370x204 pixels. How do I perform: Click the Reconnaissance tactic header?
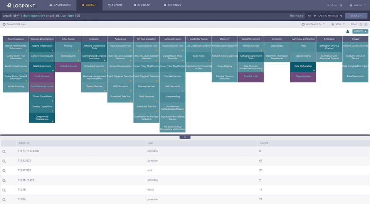[16, 39]
